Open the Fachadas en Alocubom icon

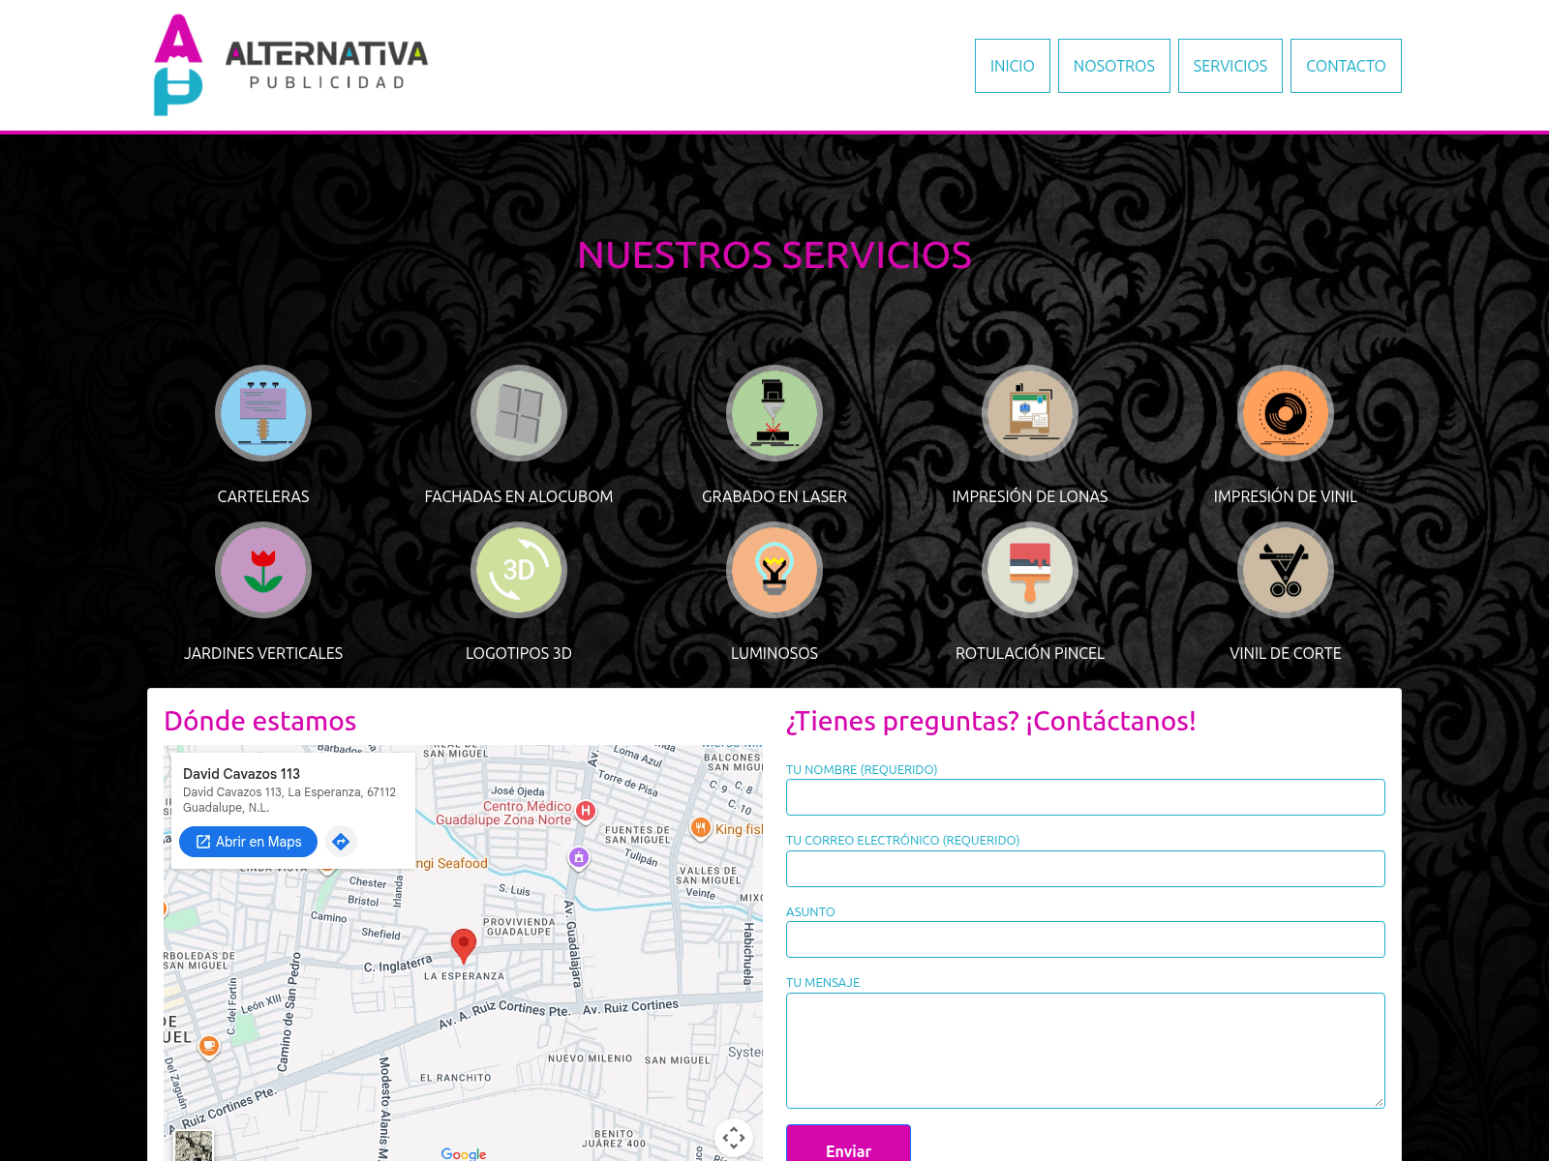click(x=519, y=413)
